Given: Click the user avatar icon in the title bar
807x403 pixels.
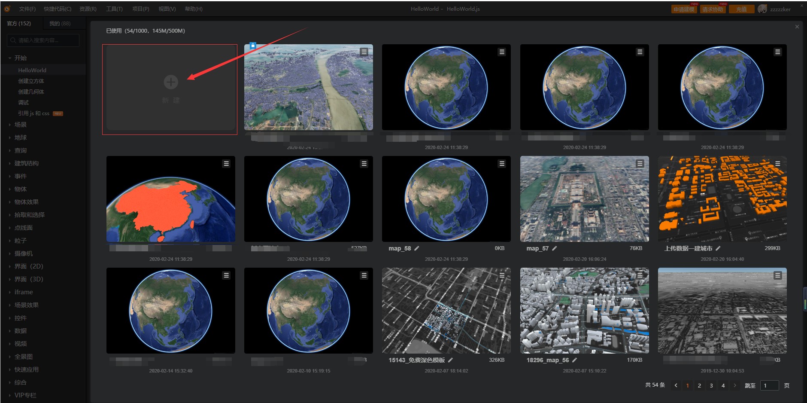Looking at the screenshot, I should pos(762,9).
